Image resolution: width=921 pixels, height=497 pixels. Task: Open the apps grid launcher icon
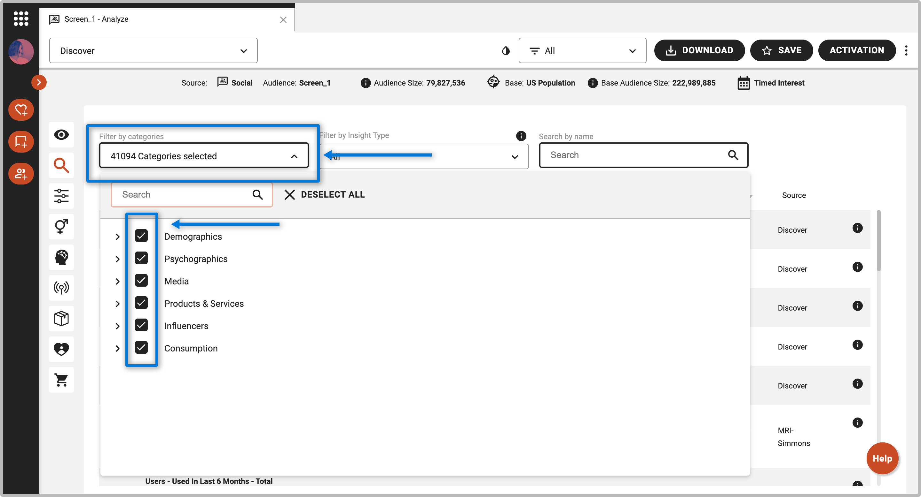pos(21,18)
